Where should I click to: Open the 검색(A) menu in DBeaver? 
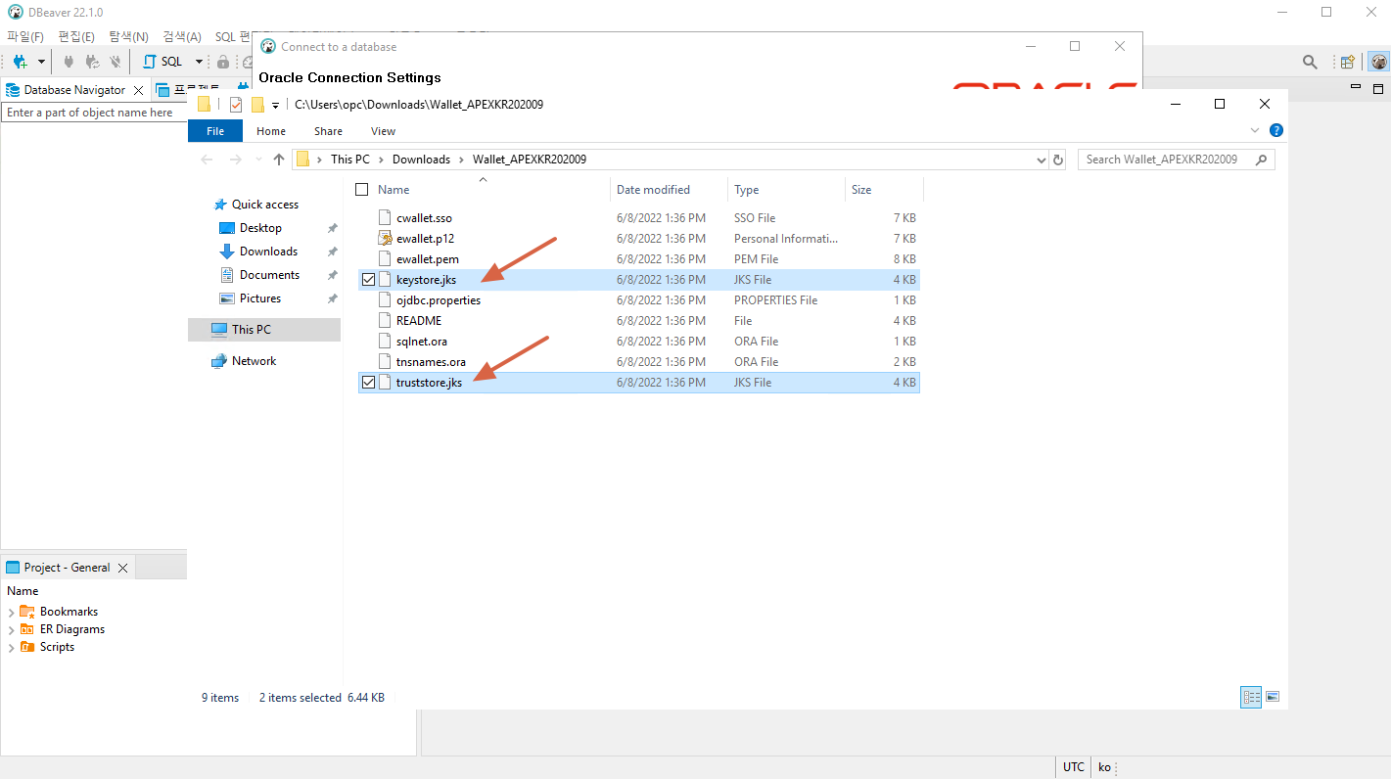[x=182, y=36]
